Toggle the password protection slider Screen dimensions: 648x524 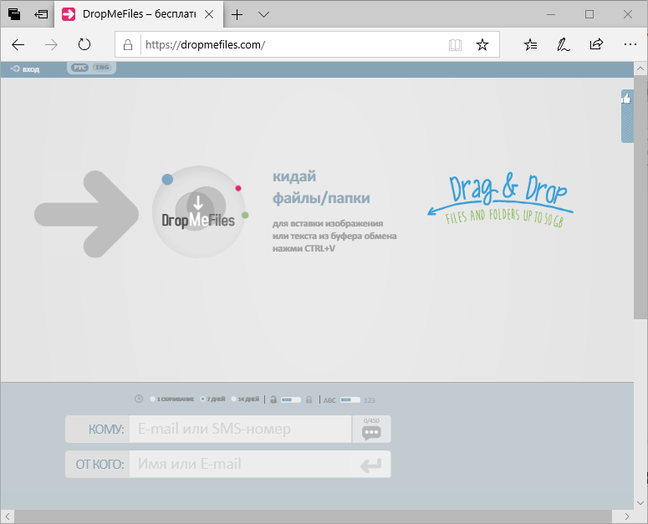click(290, 399)
